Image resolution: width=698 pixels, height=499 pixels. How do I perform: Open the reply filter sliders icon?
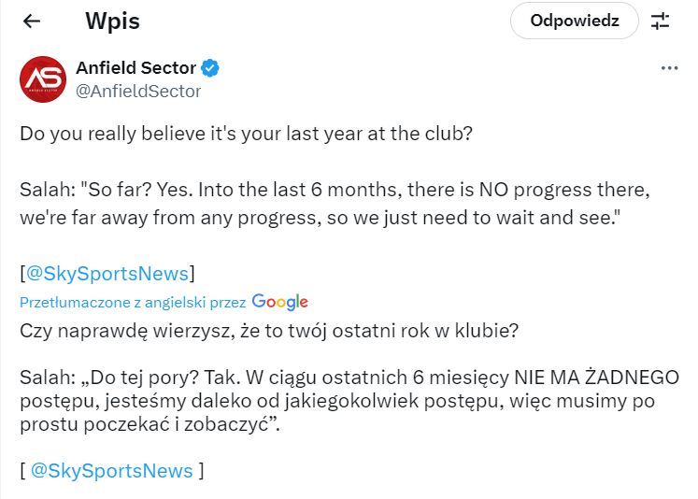click(661, 21)
